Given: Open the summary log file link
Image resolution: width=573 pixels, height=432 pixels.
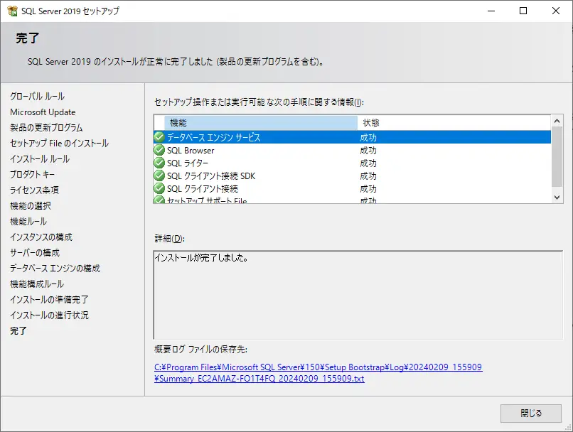Looking at the screenshot, I should coord(318,373).
